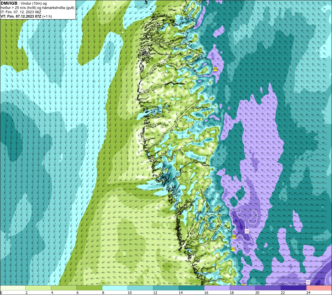The height and width of the screenshot is (295, 332).
Task: Click legend scale number "6"
Action: 77,293
